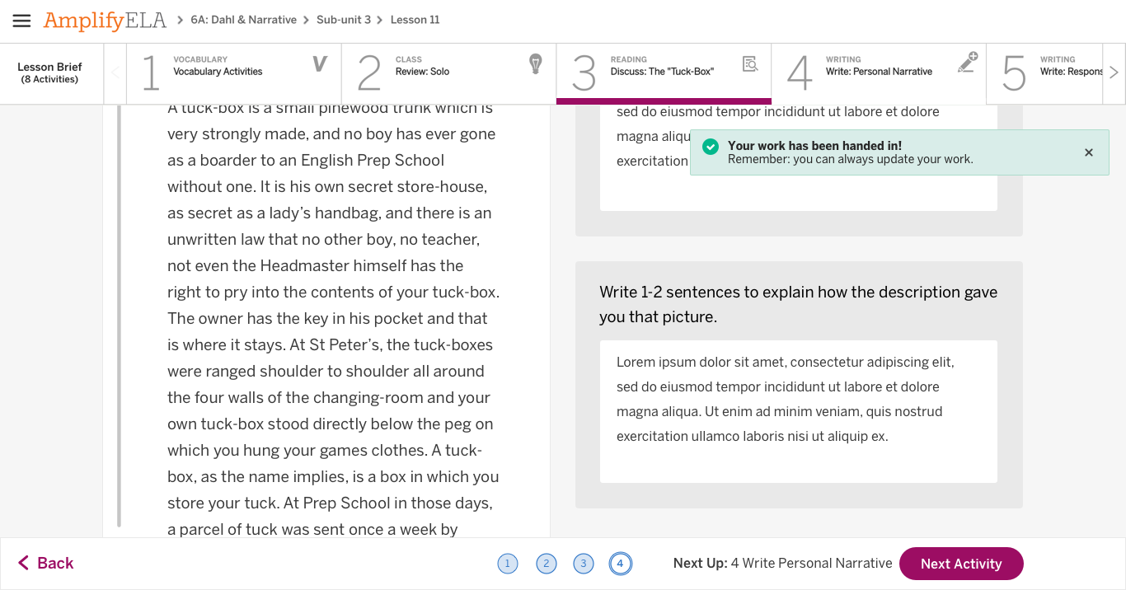Open the Lesson Brief panel
Viewport: 1126px width, 590px height.
point(50,73)
